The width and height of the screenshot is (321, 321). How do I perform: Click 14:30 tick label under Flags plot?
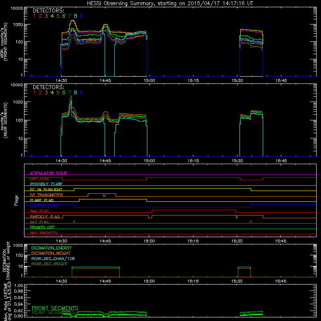pyautogui.click(x=61, y=241)
